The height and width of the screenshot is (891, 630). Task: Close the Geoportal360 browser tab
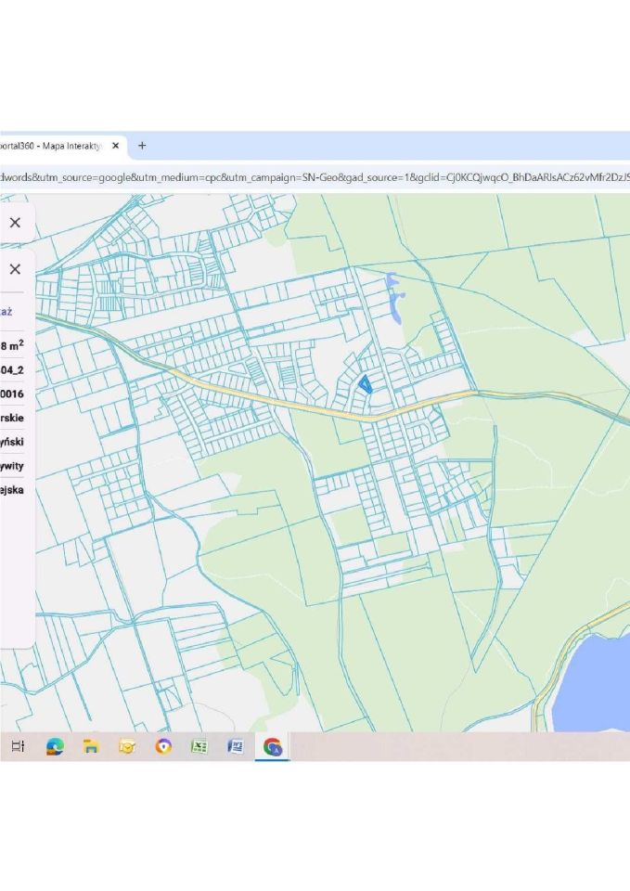(116, 146)
